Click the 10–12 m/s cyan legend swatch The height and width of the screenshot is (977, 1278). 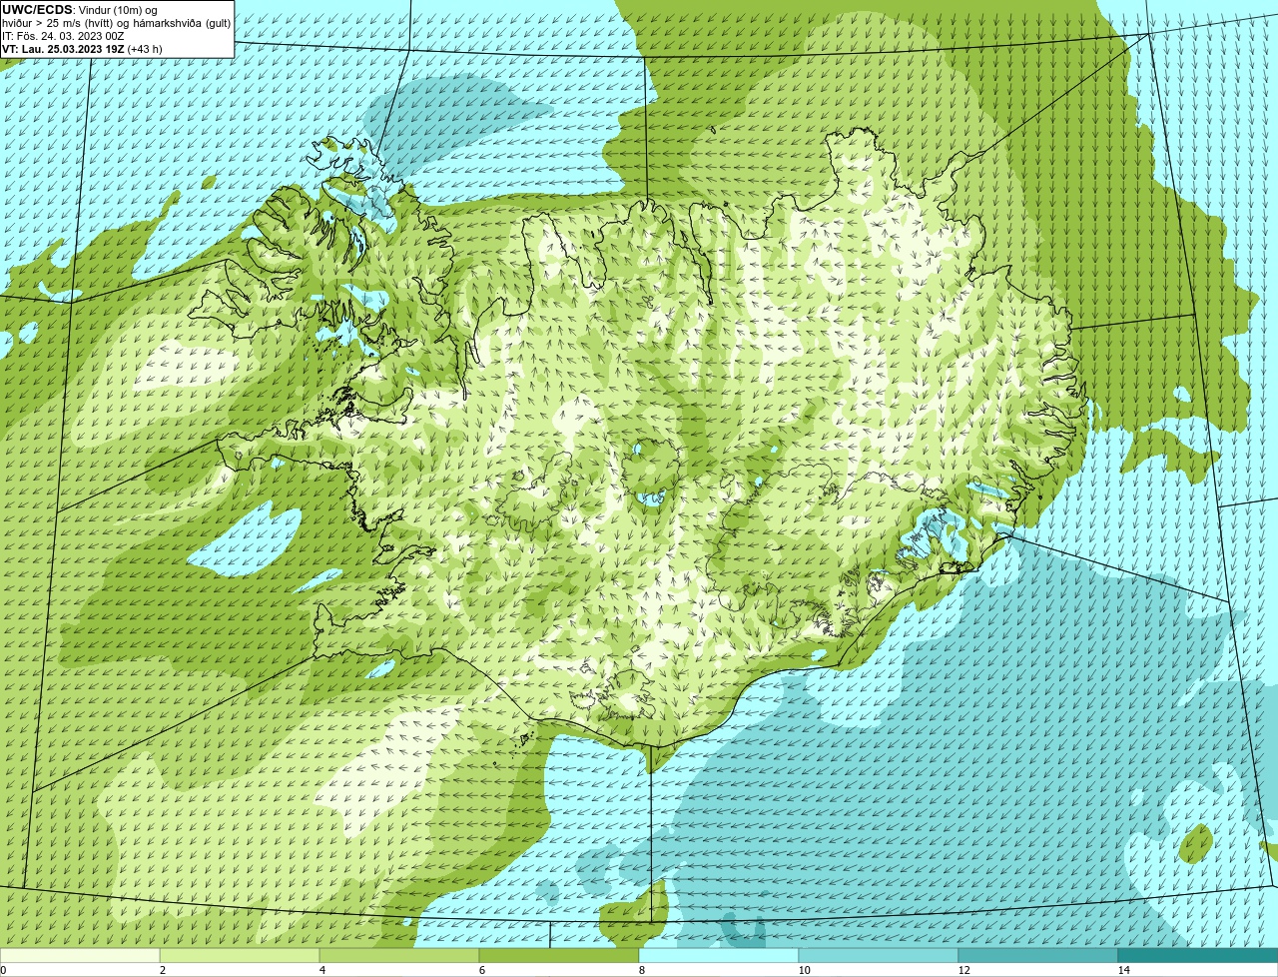click(879, 955)
